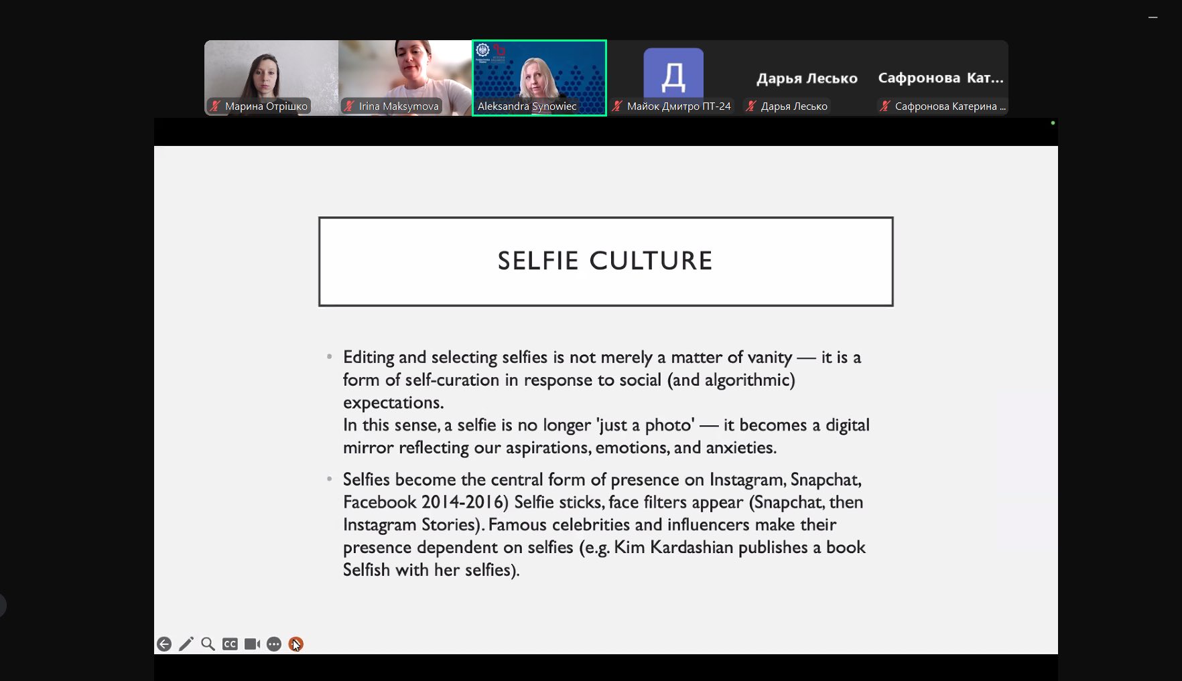Click muted mic icon beside Irina Maksymova
The image size is (1182, 681).
point(348,106)
